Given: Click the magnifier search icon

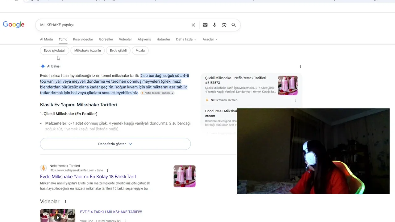Looking at the screenshot, I should point(234,25).
